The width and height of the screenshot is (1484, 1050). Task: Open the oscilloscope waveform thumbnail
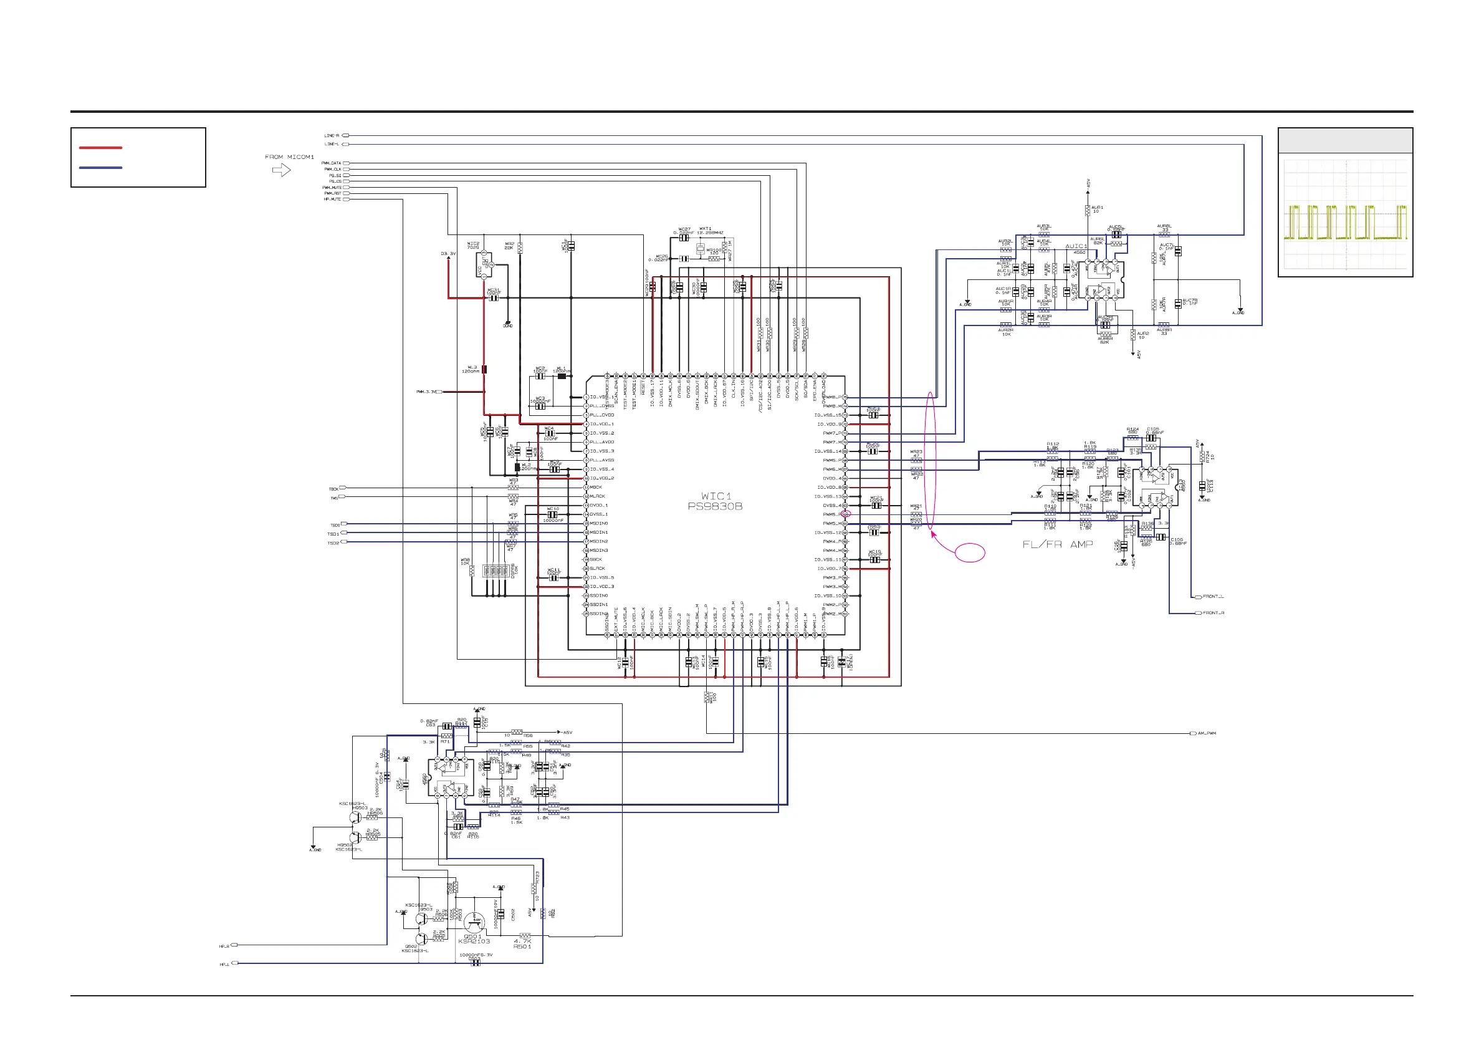click(1345, 214)
